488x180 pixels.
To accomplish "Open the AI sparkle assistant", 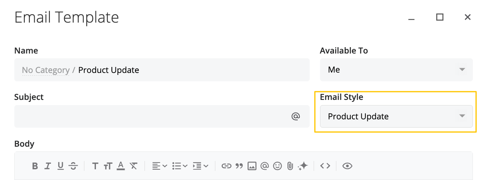I will [x=303, y=166].
